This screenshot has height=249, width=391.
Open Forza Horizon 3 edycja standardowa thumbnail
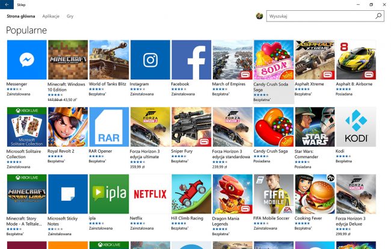(x=233, y=127)
